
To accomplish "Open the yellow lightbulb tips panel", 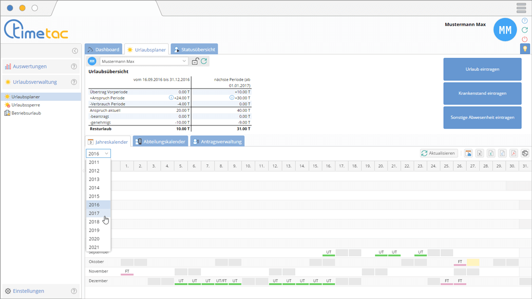I will click(525, 49).
